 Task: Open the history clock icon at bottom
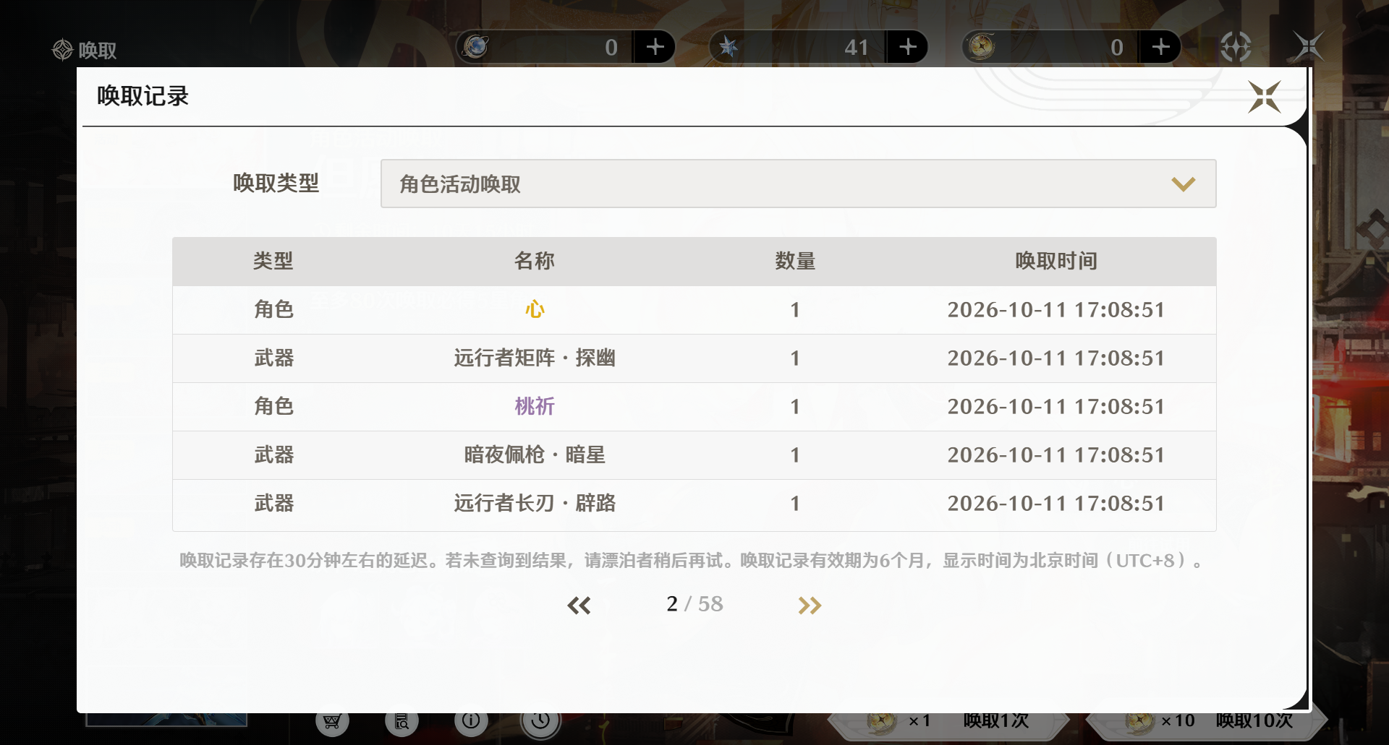click(540, 720)
